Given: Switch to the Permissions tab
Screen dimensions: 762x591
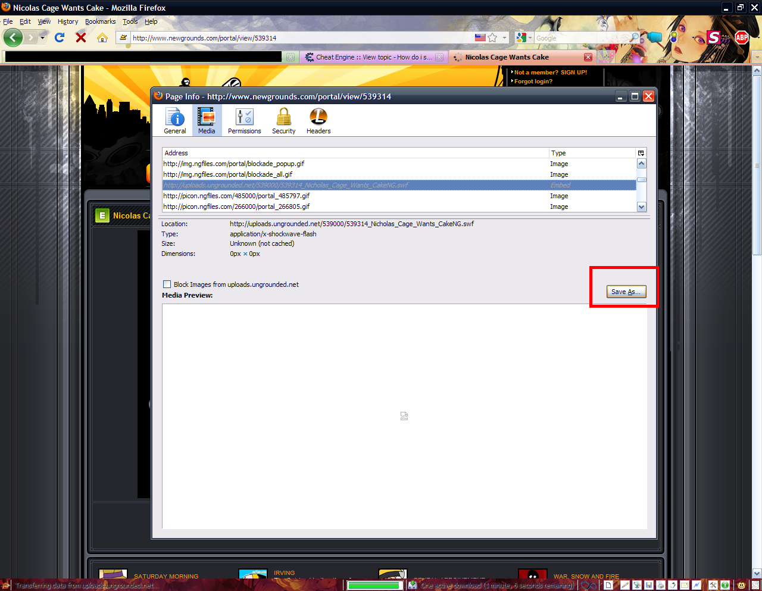Looking at the screenshot, I should point(244,121).
